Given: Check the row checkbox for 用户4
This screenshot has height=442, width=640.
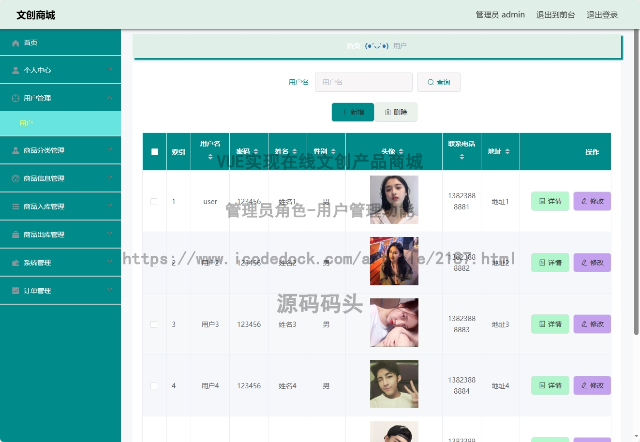Looking at the screenshot, I should [x=154, y=386].
